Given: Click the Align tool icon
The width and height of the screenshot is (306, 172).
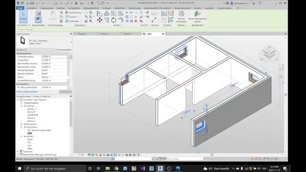Looking at the screenshot, I should (99, 13).
